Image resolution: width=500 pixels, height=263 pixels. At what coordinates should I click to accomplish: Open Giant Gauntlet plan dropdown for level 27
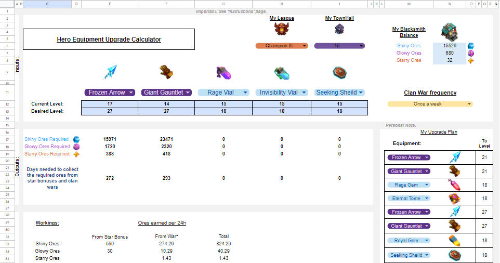(409, 226)
